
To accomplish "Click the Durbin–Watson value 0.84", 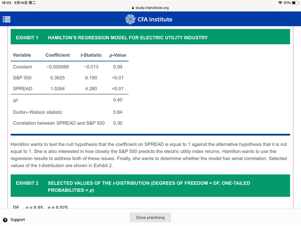I will (118, 112).
